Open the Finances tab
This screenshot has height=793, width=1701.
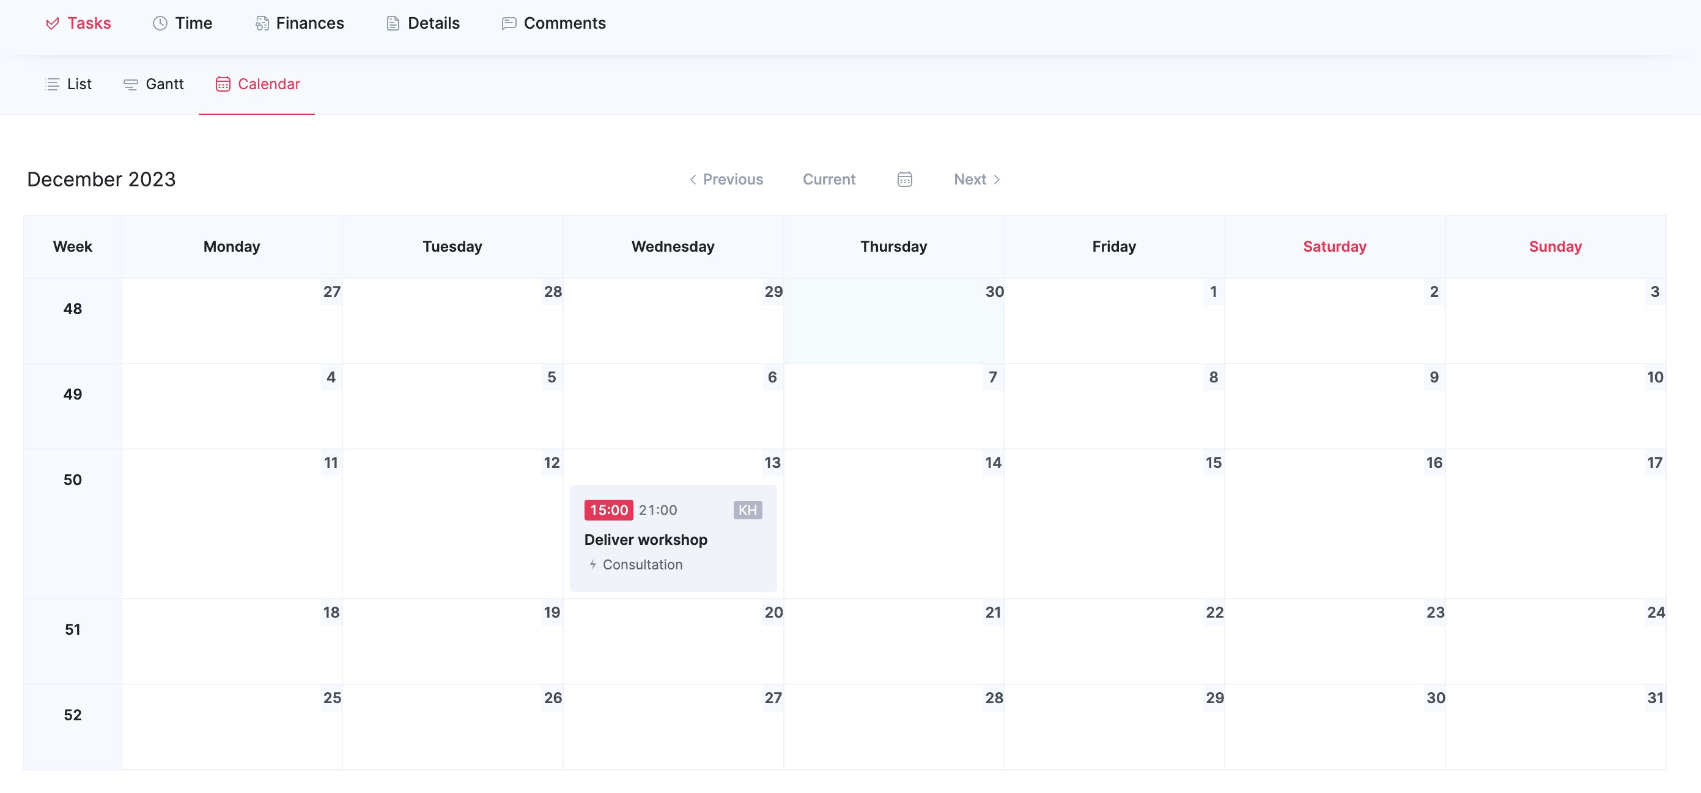[299, 23]
